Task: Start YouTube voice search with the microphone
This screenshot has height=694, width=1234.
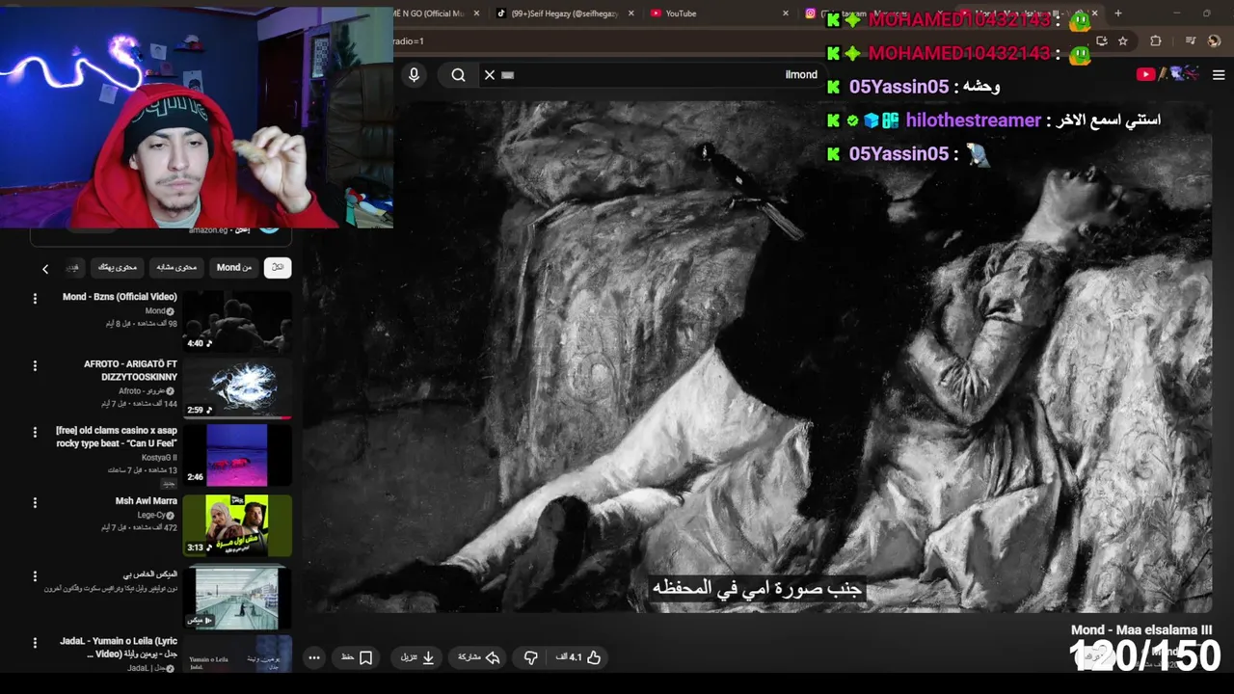Action: (414, 74)
